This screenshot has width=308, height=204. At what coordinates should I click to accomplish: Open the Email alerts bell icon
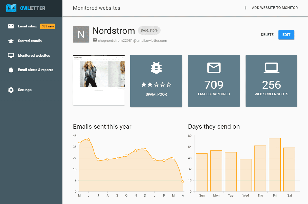click(11, 70)
